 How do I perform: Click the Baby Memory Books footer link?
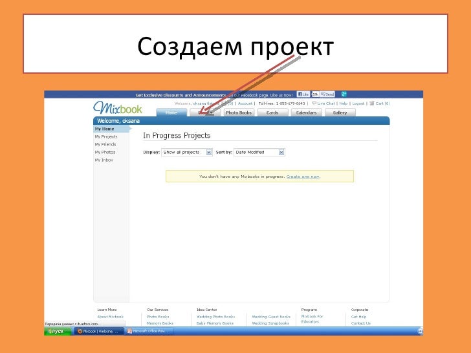click(215, 323)
